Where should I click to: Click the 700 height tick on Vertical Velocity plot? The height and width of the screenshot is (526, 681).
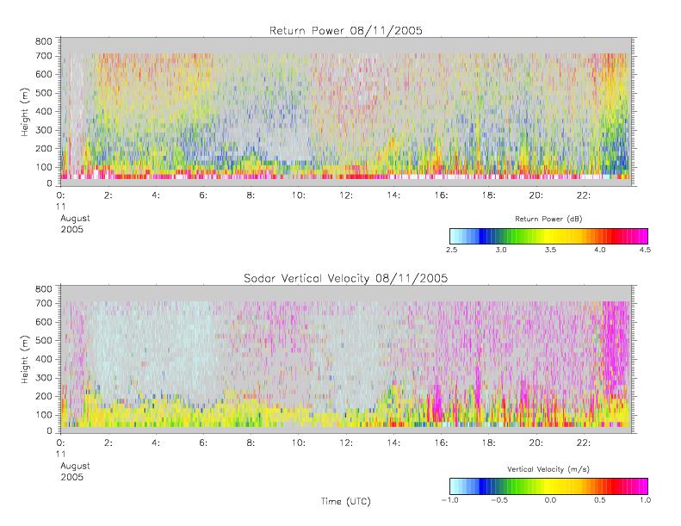tap(43, 303)
